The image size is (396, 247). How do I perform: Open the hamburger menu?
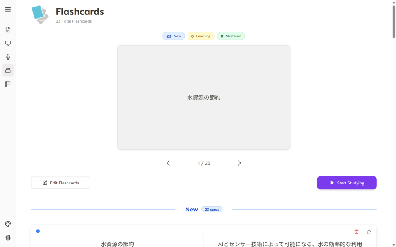coord(8,9)
